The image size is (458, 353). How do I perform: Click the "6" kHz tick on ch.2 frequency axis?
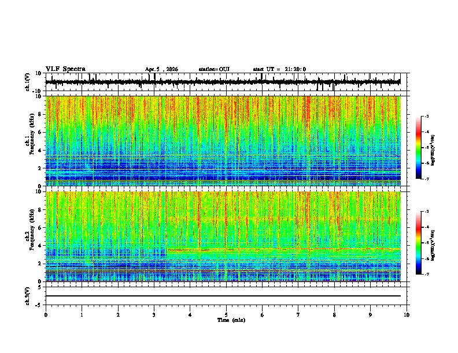40,228
